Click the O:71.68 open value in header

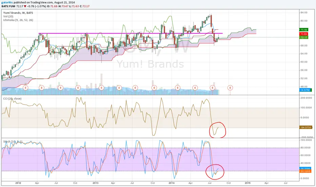(52, 6)
